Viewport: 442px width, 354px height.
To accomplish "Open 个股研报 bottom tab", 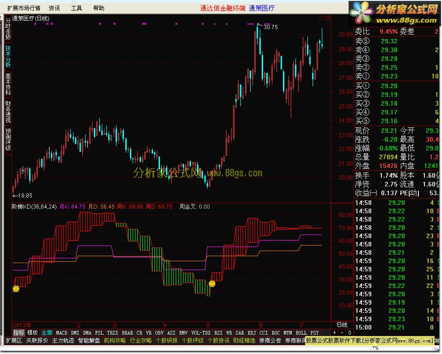I will [166, 341].
